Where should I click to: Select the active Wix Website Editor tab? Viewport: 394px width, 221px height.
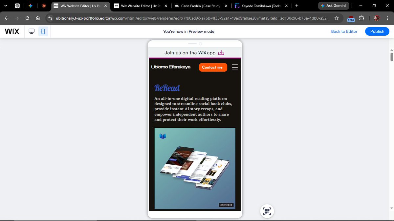coord(80,6)
